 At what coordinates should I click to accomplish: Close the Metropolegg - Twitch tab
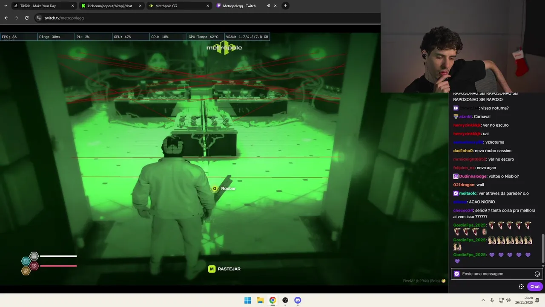tap(275, 6)
